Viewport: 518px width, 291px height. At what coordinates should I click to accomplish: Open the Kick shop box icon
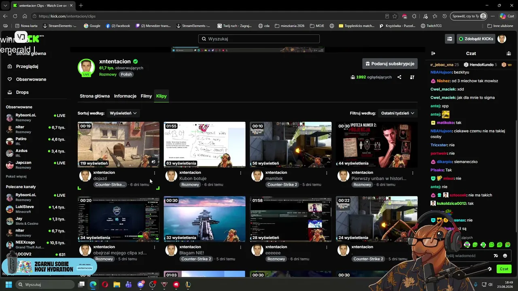point(450,39)
